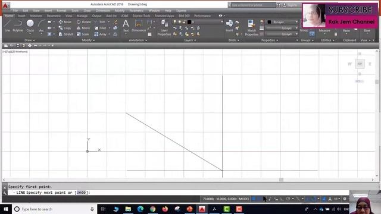This screenshot has width=381, height=214.
Task: Choose the Dimension tool
Action: tap(139, 26)
